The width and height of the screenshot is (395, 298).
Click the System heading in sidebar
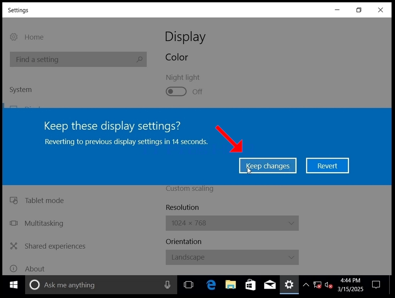pos(20,90)
